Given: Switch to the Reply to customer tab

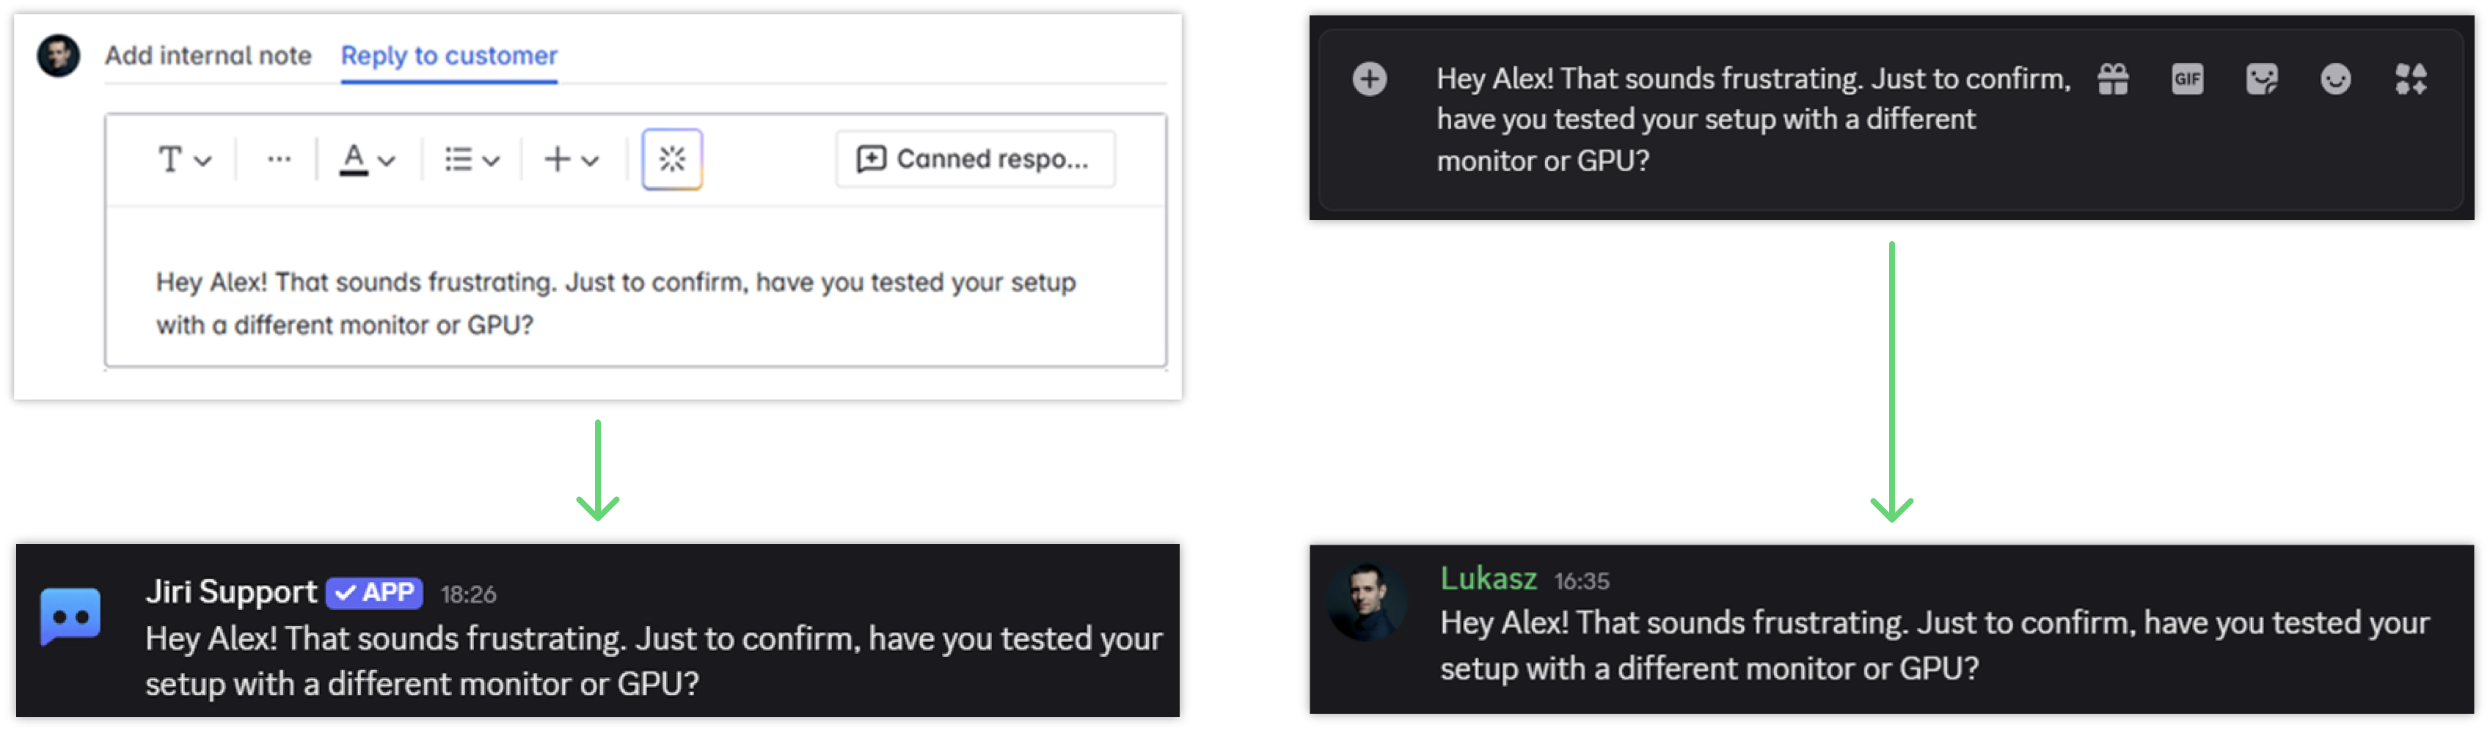Looking at the screenshot, I should (448, 55).
